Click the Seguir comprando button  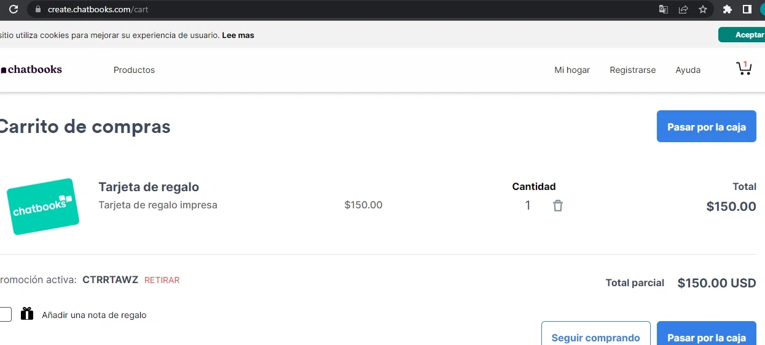(x=595, y=337)
